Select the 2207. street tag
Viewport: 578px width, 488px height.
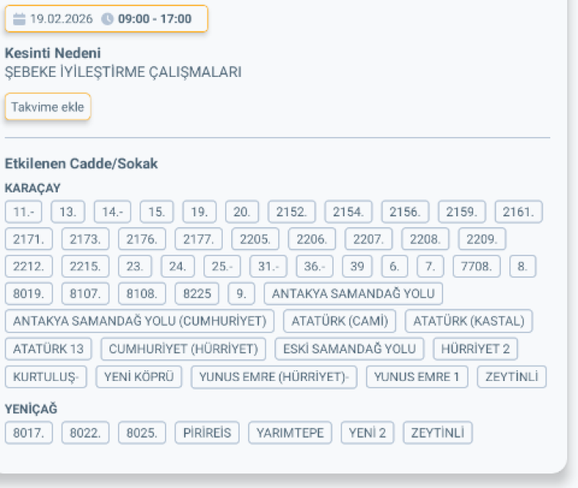coord(368,239)
